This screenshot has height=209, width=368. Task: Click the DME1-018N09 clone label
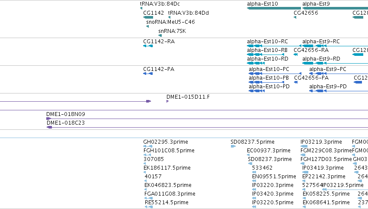point(66,114)
